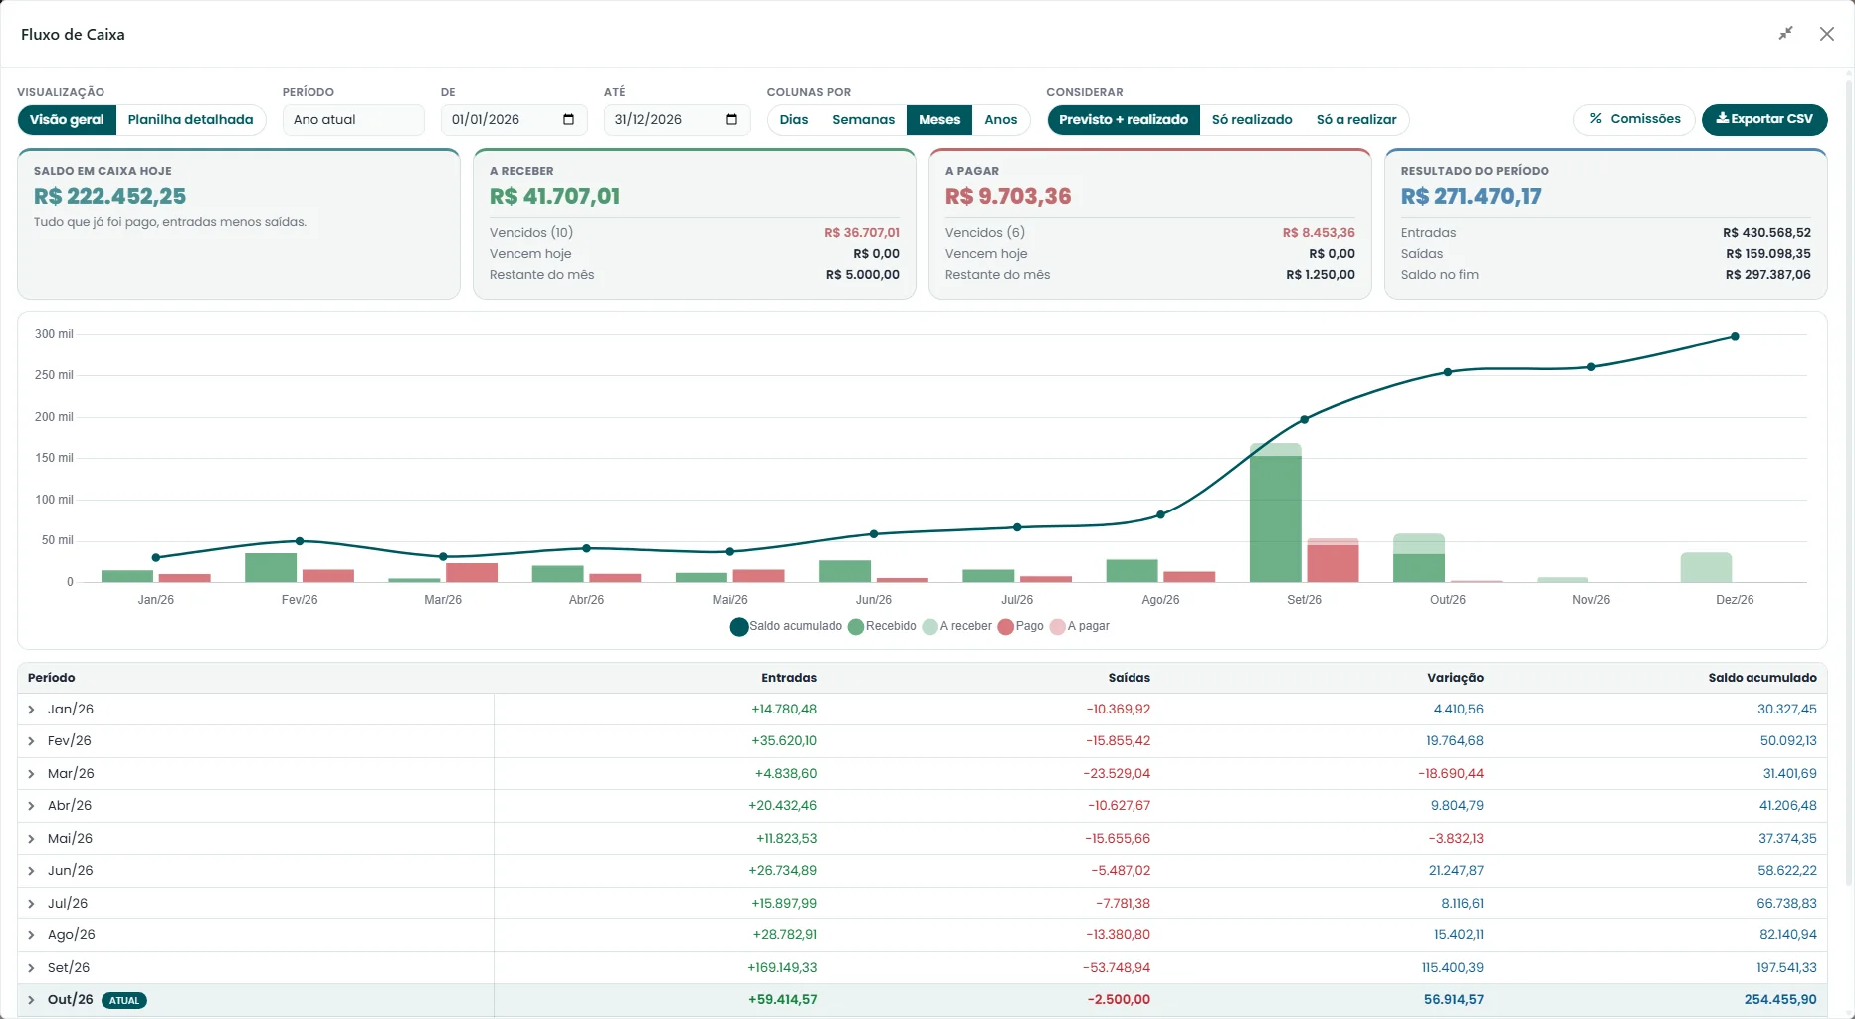Expand the Mar/26 row
1855x1019 pixels.
point(31,774)
